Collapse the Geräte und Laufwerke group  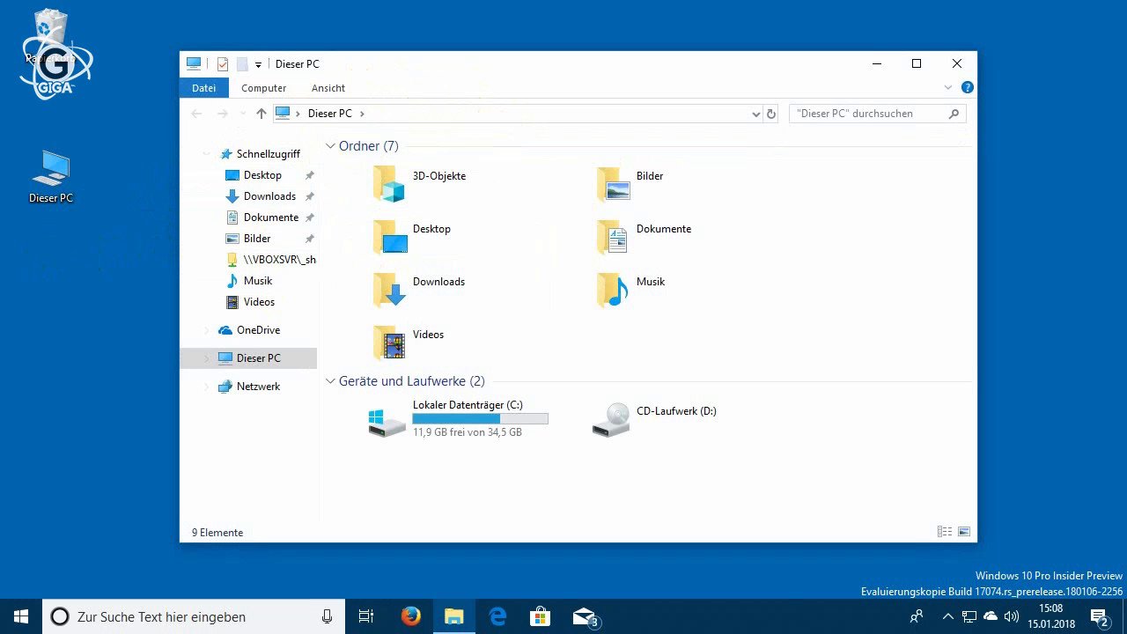click(x=331, y=381)
